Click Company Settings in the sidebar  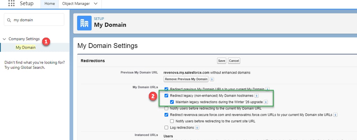tap(24, 39)
